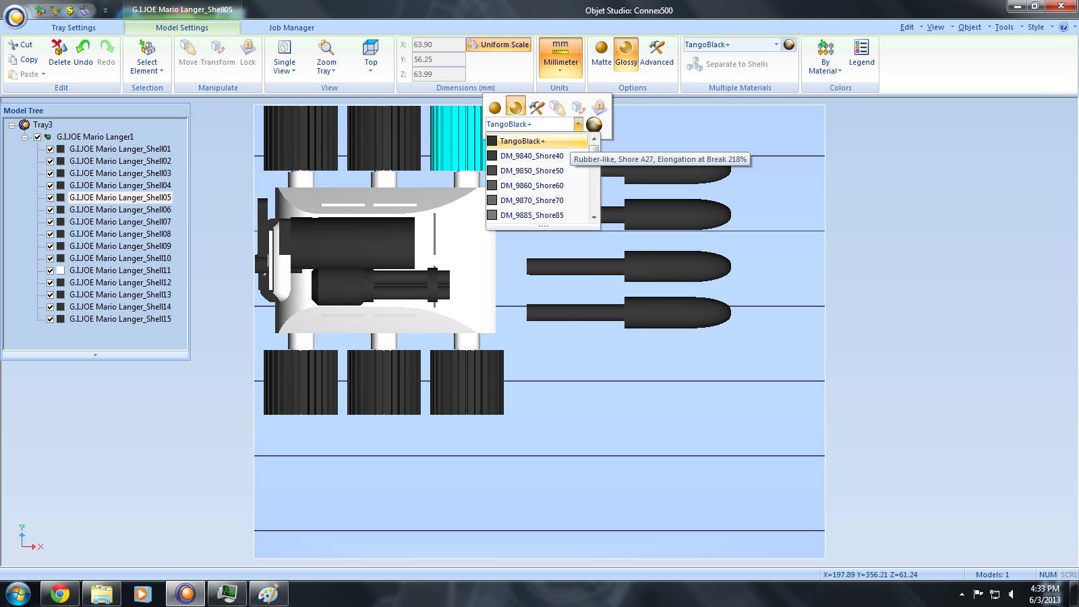Image resolution: width=1079 pixels, height=607 pixels.
Task: Open the Style menu
Action: 1036,27
